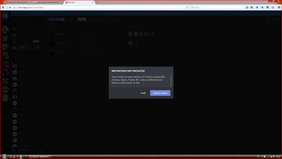Image resolution: width=282 pixels, height=159 pixels.
Task: Click the volume icon in system tray
Action: (274, 157)
